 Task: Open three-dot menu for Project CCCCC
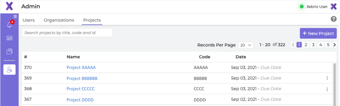pos(327,89)
